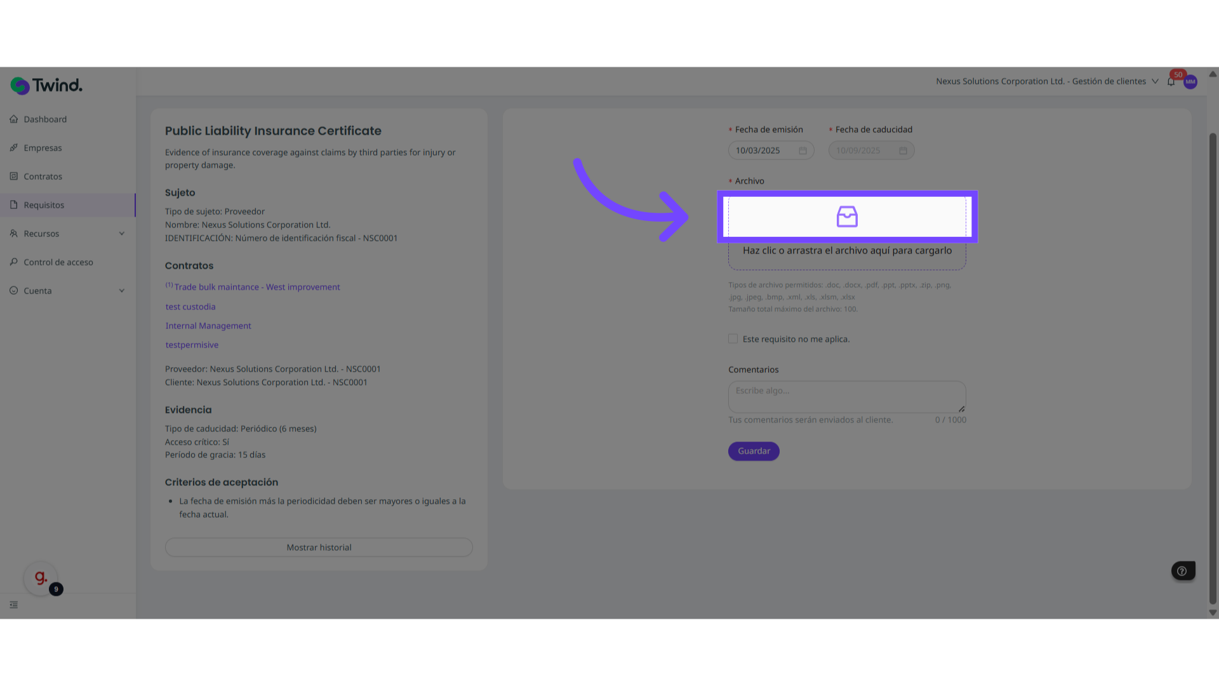The width and height of the screenshot is (1219, 686).
Task: Open the company selector dropdown chevron
Action: tap(1155, 81)
